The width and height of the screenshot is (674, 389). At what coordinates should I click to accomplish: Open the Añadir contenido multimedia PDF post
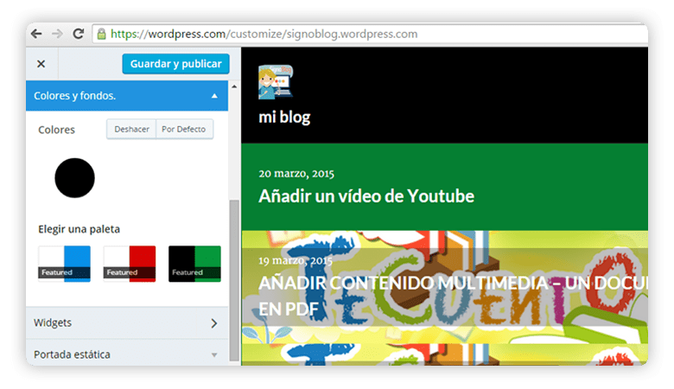pos(453,296)
